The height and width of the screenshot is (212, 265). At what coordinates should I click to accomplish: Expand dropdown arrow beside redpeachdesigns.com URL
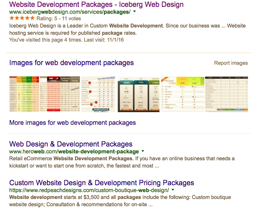[x=173, y=190]
